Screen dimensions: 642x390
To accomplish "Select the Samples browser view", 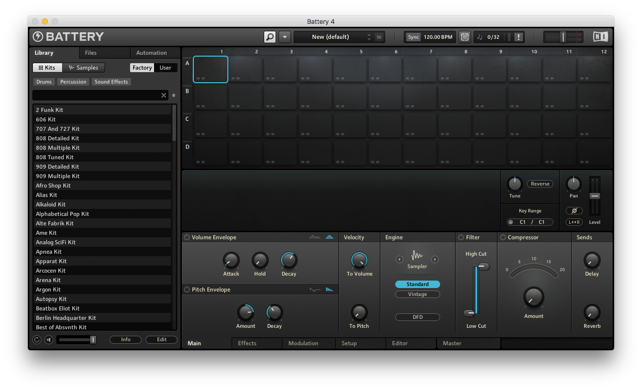I will (x=84, y=68).
